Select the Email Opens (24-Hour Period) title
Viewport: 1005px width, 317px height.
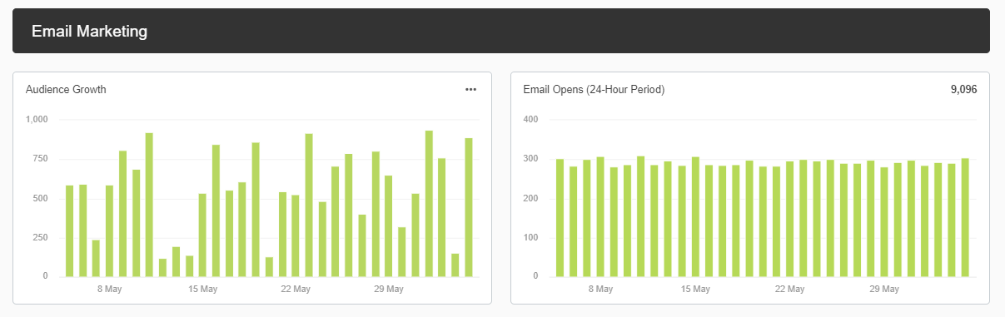point(594,89)
